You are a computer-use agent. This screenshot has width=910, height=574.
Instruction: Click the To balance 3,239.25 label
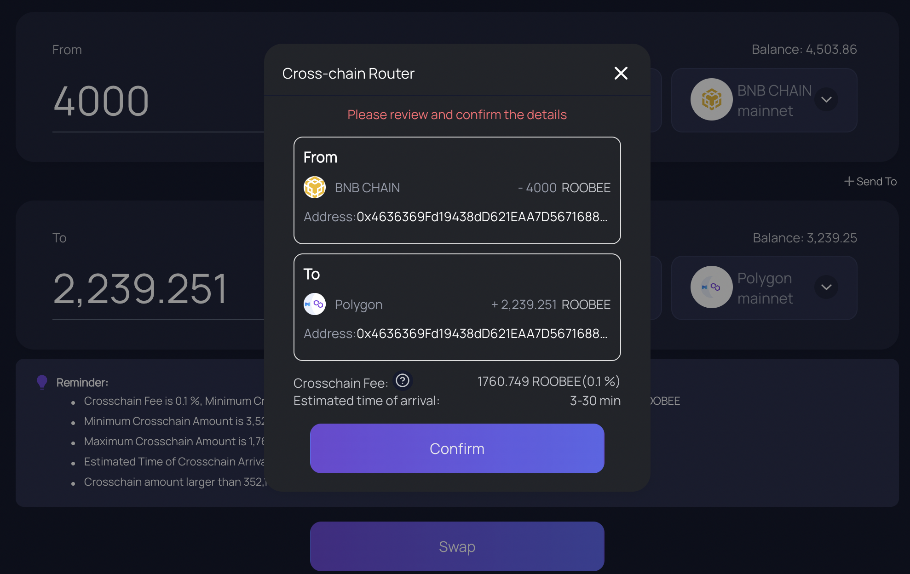pyautogui.click(x=805, y=238)
